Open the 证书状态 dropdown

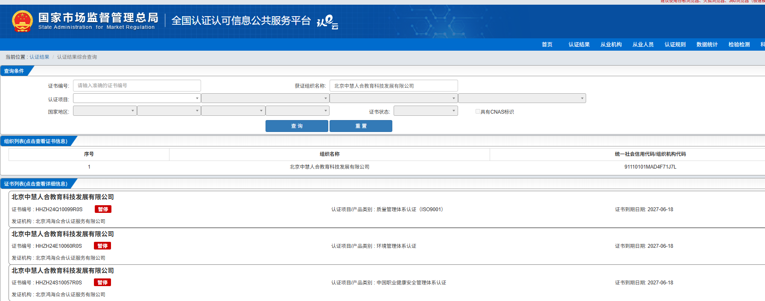pyautogui.click(x=425, y=111)
